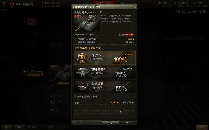Open the settings gear menu icon

point(4,3)
